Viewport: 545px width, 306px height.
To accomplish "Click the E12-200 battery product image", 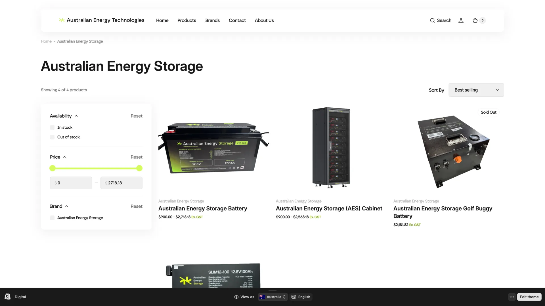I will click(214, 148).
